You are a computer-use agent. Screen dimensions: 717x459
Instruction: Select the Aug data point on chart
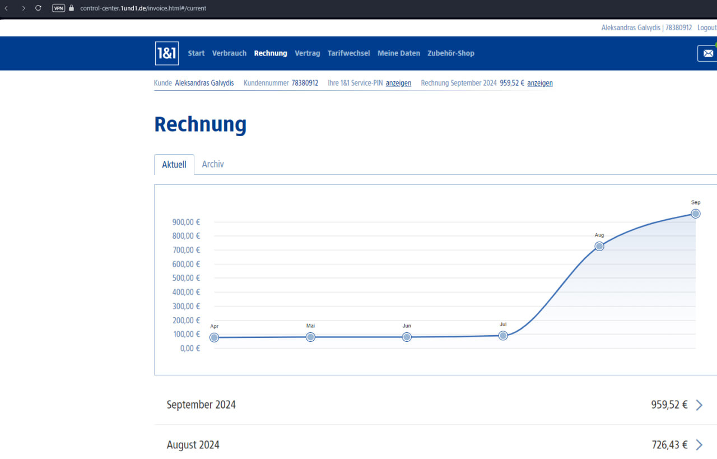[x=599, y=246]
